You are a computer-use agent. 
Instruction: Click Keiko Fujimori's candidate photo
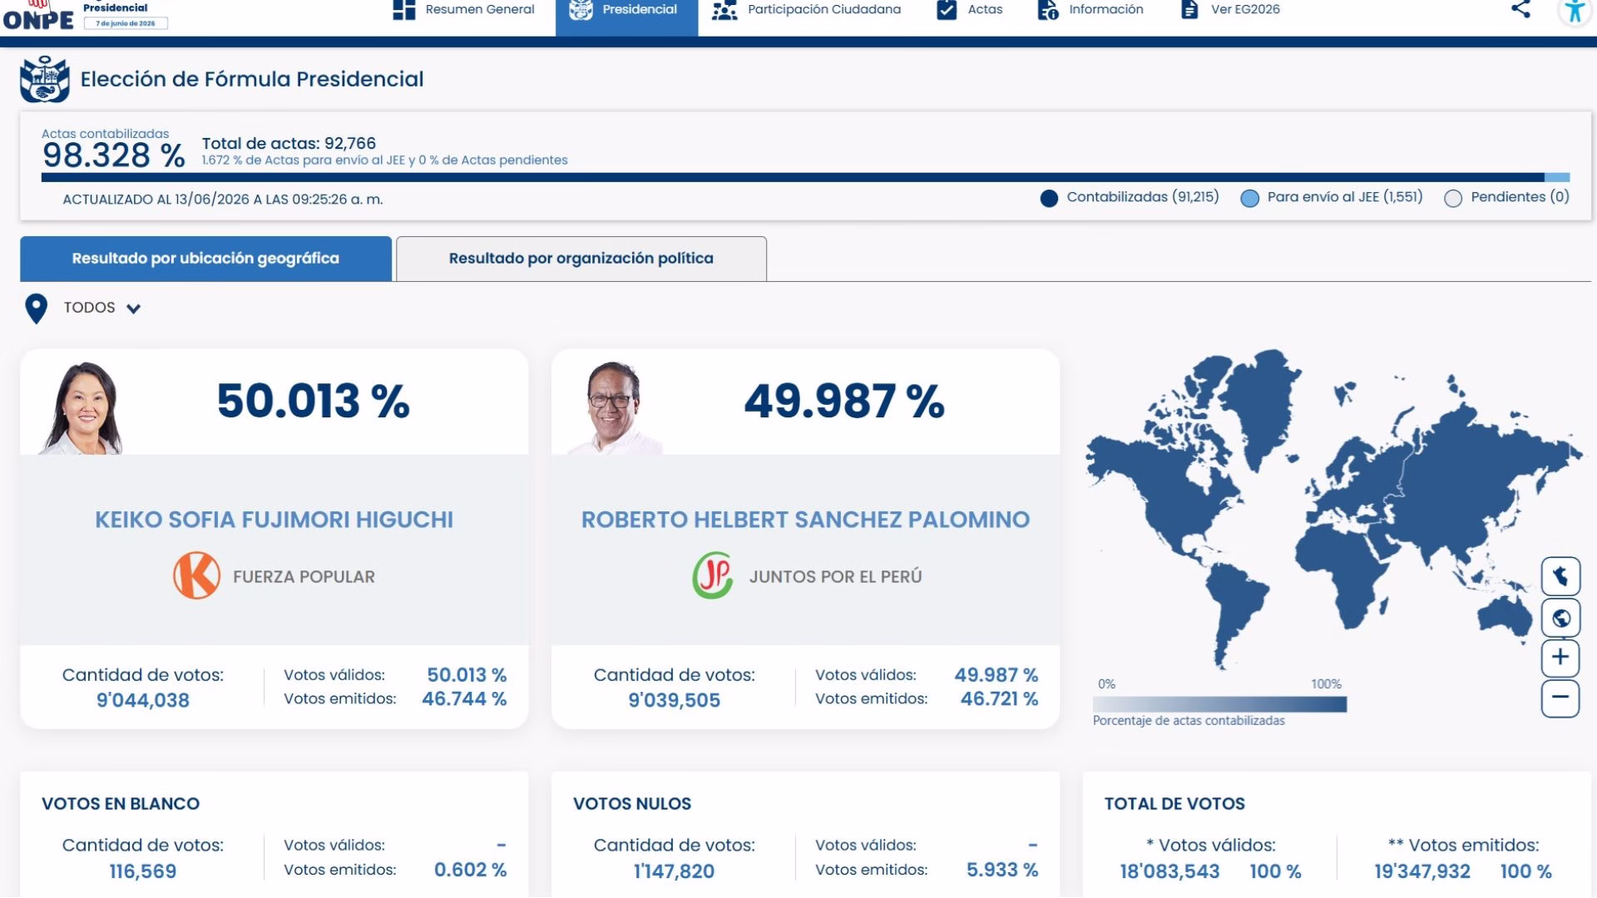83,407
